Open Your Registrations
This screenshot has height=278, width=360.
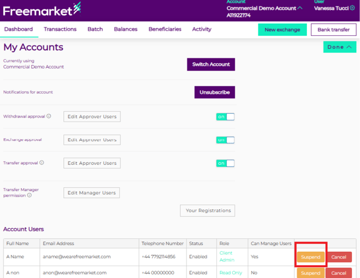207,210
